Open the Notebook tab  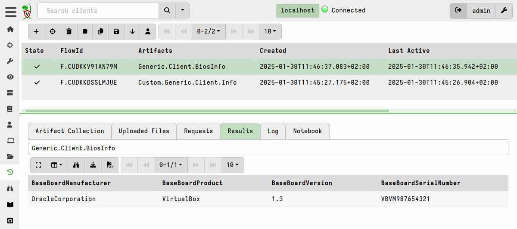click(307, 131)
